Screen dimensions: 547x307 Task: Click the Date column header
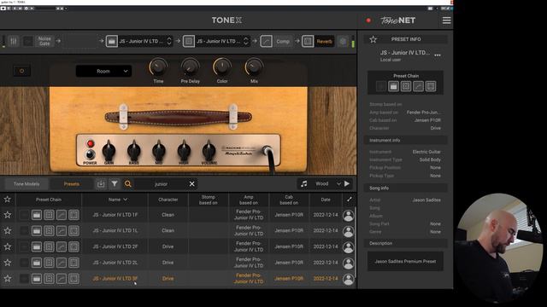[x=326, y=200]
